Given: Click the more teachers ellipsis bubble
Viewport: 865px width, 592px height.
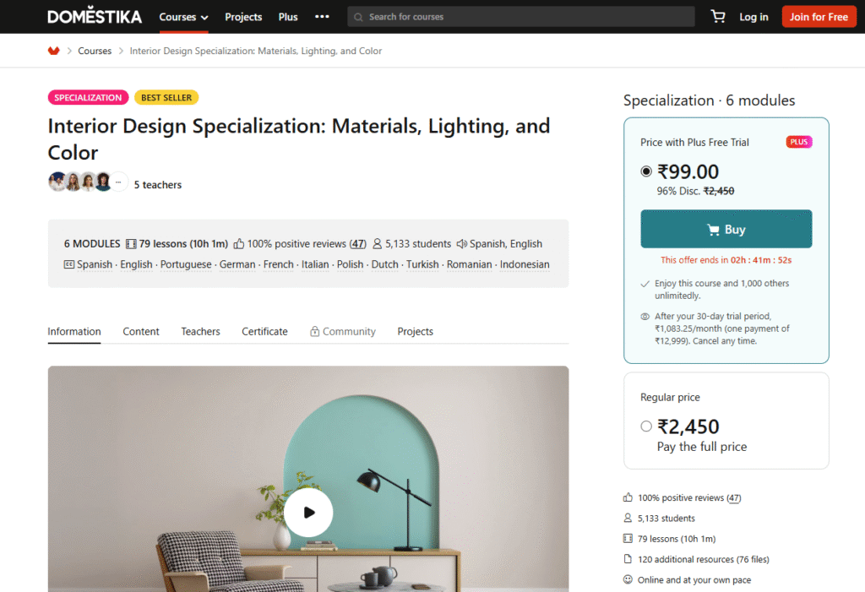Looking at the screenshot, I should coord(118,182).
